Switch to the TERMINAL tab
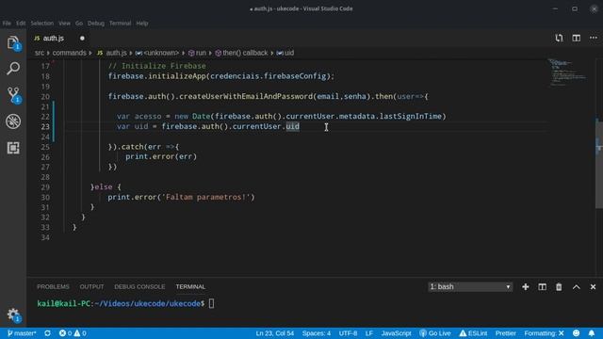This screenshot has height=339, width=603. pos(190,286)
